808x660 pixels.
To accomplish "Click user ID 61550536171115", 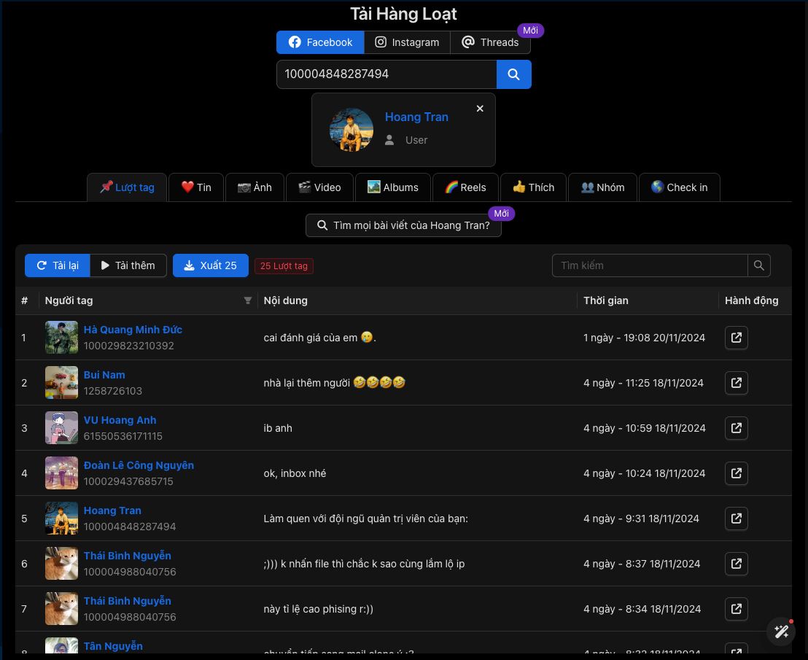I will 123,436.
